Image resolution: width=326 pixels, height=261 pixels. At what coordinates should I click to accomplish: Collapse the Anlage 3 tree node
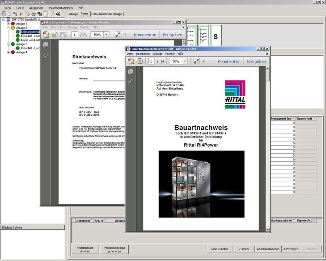click(x=8, y=44)
